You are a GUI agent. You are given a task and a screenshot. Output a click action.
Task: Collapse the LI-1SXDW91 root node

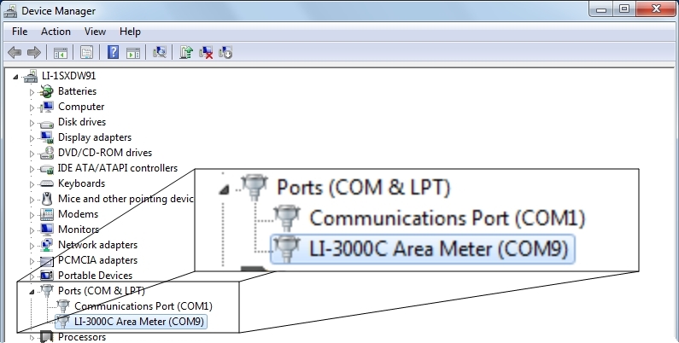coord(15,77)
